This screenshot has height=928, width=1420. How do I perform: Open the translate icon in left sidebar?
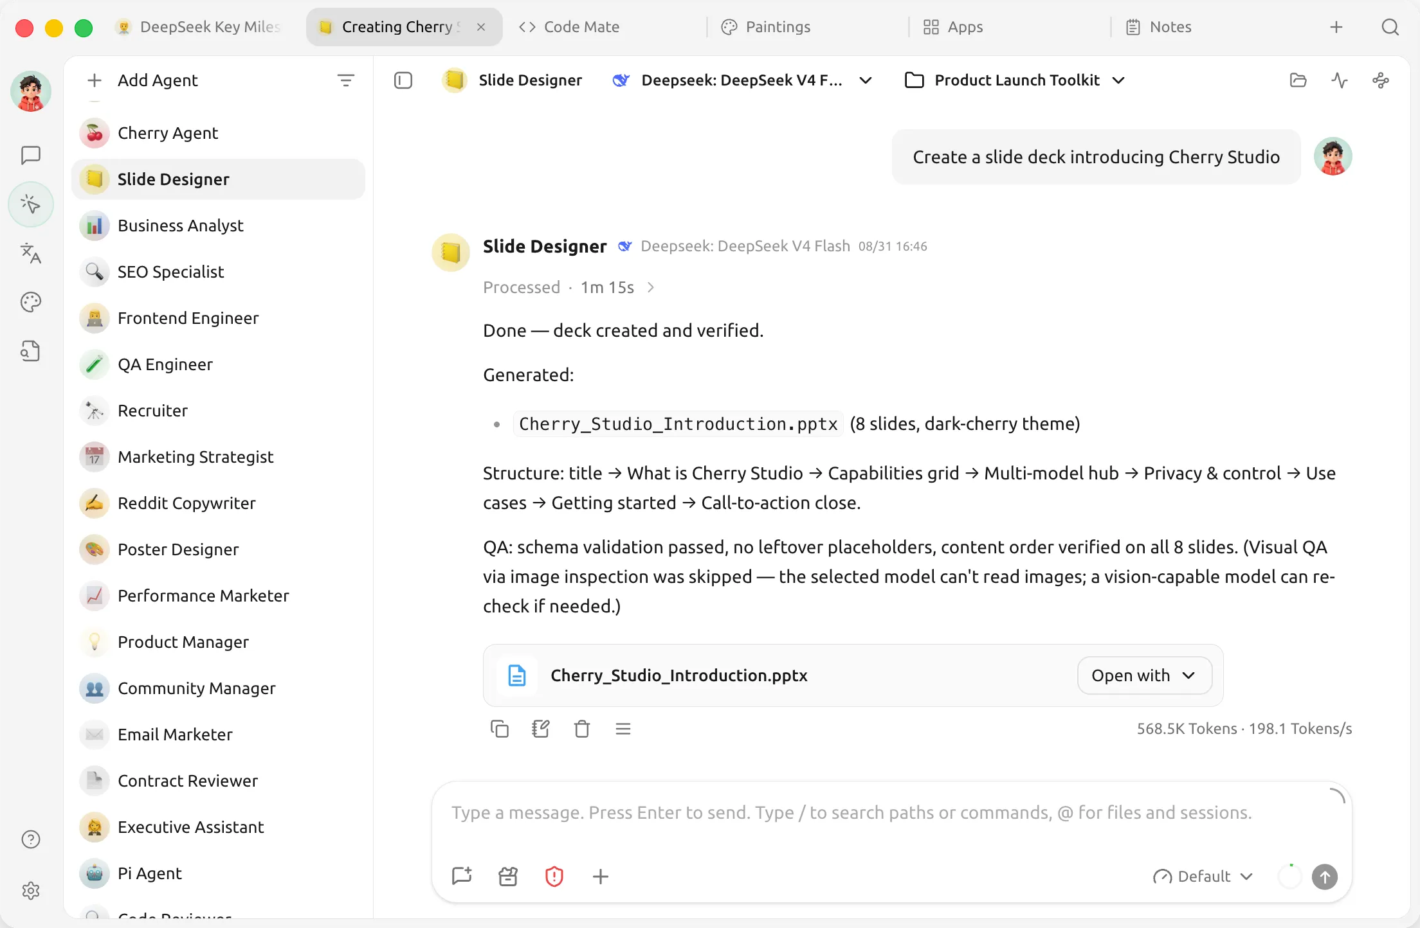(30, 253)
